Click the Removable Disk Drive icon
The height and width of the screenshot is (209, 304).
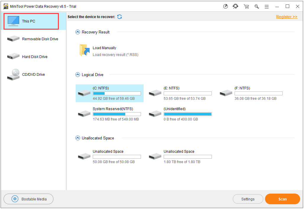[x=13, y=38]
